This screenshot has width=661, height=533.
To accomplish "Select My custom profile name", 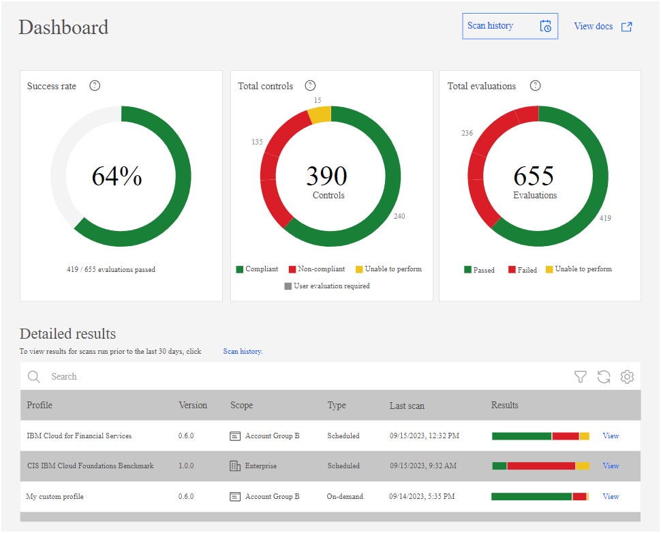I will (x=55, y=496).
